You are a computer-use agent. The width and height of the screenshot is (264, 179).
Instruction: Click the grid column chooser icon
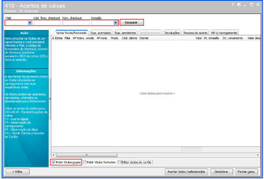(x=53, y=38)
